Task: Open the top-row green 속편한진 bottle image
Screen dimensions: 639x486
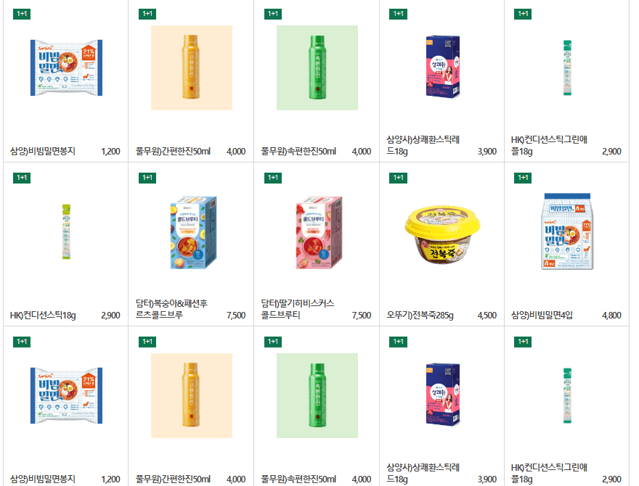Action: (x=317, y=67)
